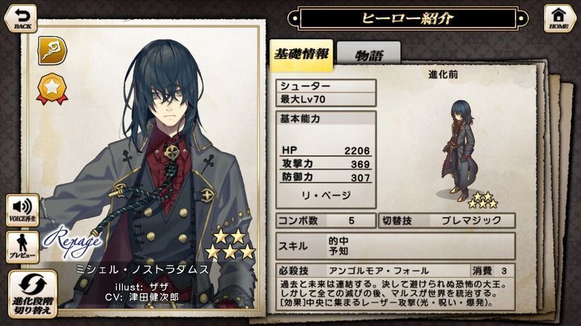Screen dimensions: 581x326
Task: Select the staff weapon type icon
Action: (x=52, y=50)
